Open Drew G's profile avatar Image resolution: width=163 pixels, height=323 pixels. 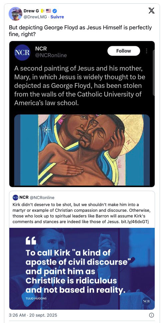(15, 14)
